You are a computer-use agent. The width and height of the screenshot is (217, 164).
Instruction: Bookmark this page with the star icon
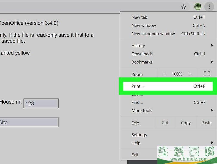(x=184, y=7)
